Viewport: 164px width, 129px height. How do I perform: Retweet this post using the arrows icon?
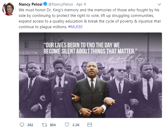(45, 125)
